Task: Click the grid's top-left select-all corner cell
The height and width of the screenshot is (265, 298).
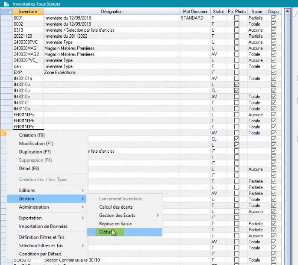Action: 6,11
